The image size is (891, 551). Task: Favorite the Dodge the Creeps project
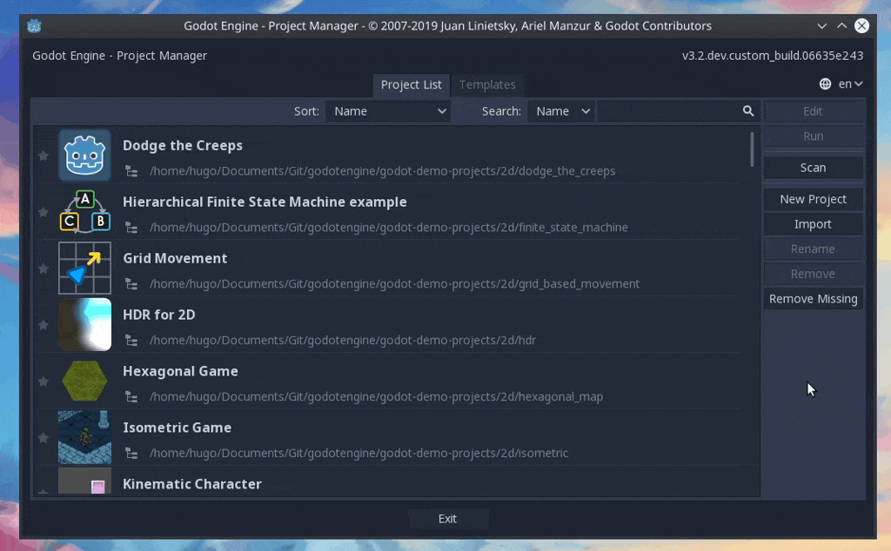[x=43, y=156]
